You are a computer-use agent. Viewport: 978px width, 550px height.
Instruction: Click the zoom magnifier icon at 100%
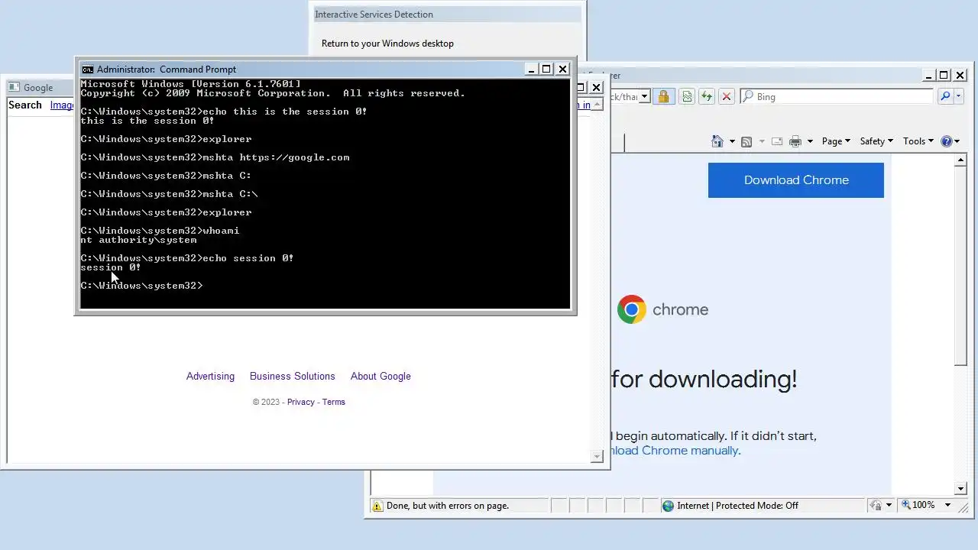tap(905, 505)
